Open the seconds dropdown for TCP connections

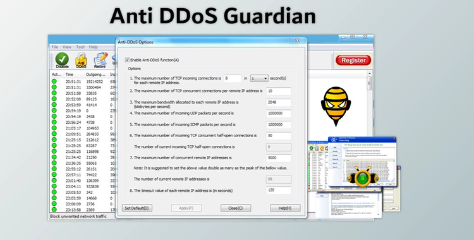259,78
